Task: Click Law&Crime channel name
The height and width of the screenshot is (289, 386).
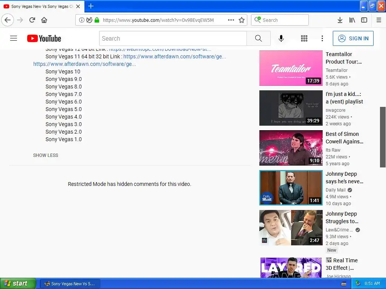Action: tap(339, 230)
